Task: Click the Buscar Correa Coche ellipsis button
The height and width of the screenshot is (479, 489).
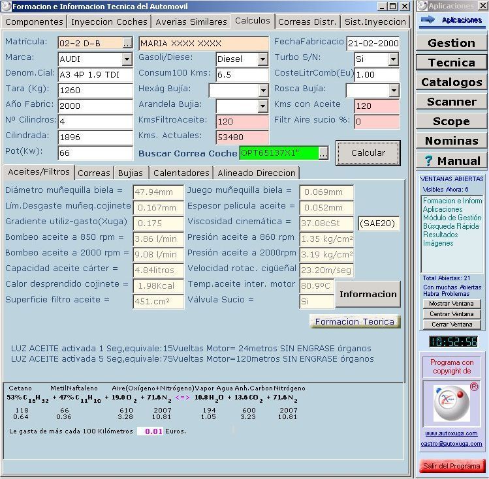Action: tap(323, 153)
